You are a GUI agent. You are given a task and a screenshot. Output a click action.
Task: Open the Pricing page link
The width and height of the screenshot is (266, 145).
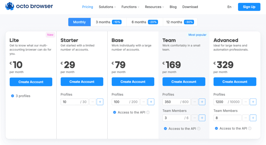coord(88,7)
